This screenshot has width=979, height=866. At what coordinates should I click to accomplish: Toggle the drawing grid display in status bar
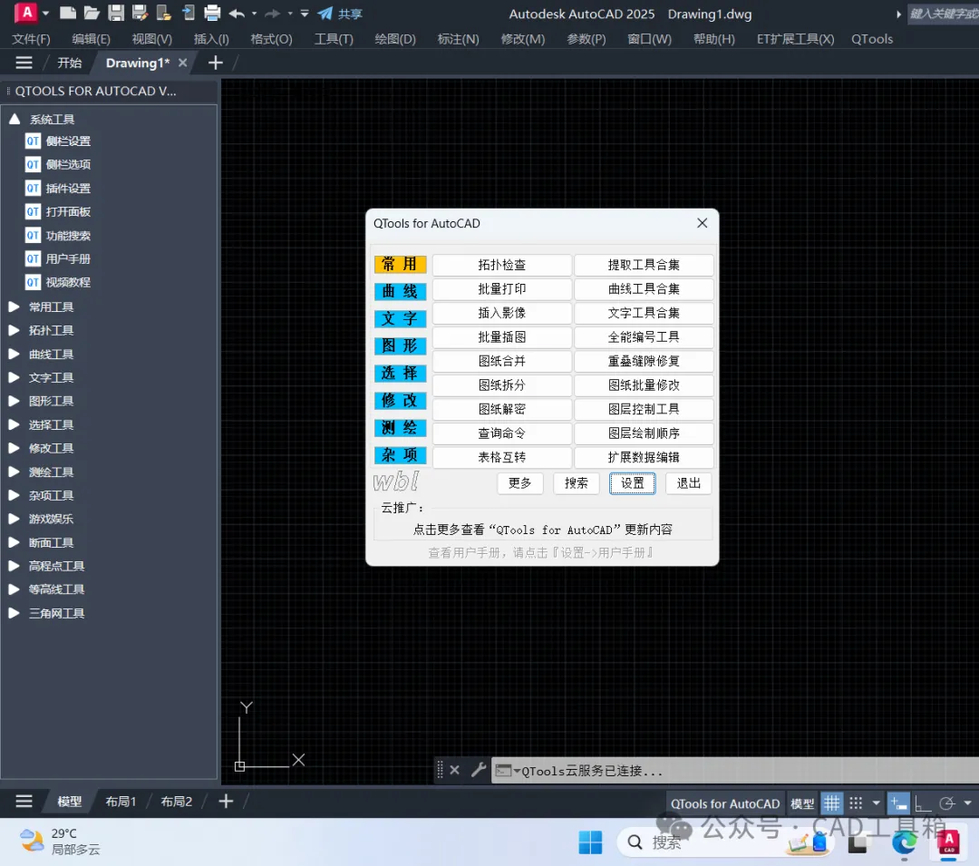831,803
